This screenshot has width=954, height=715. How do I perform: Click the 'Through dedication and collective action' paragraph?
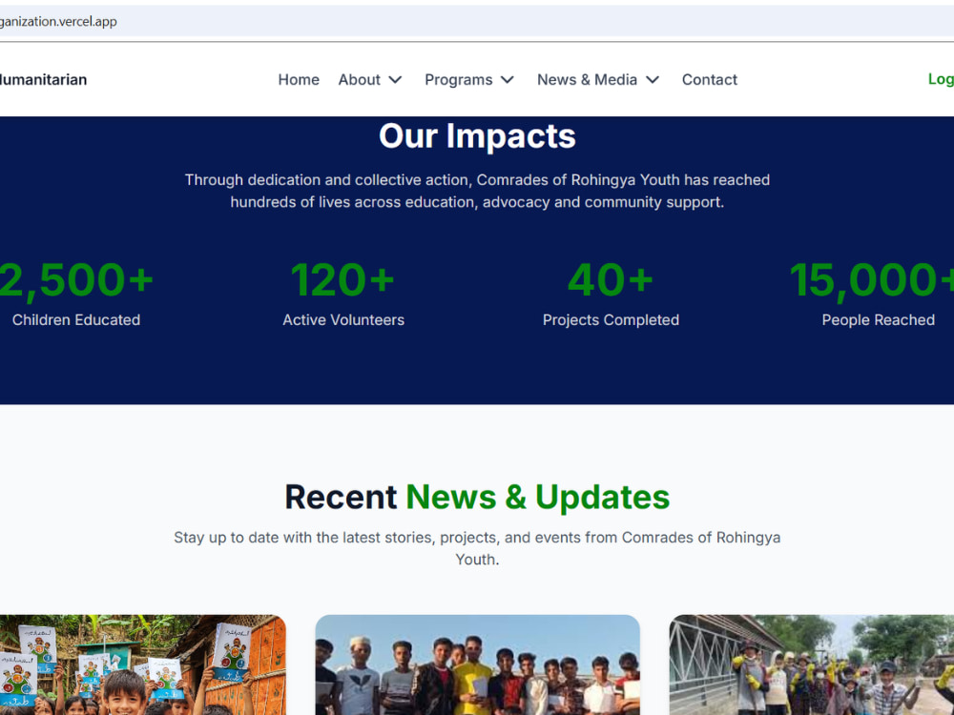point(477,191)
